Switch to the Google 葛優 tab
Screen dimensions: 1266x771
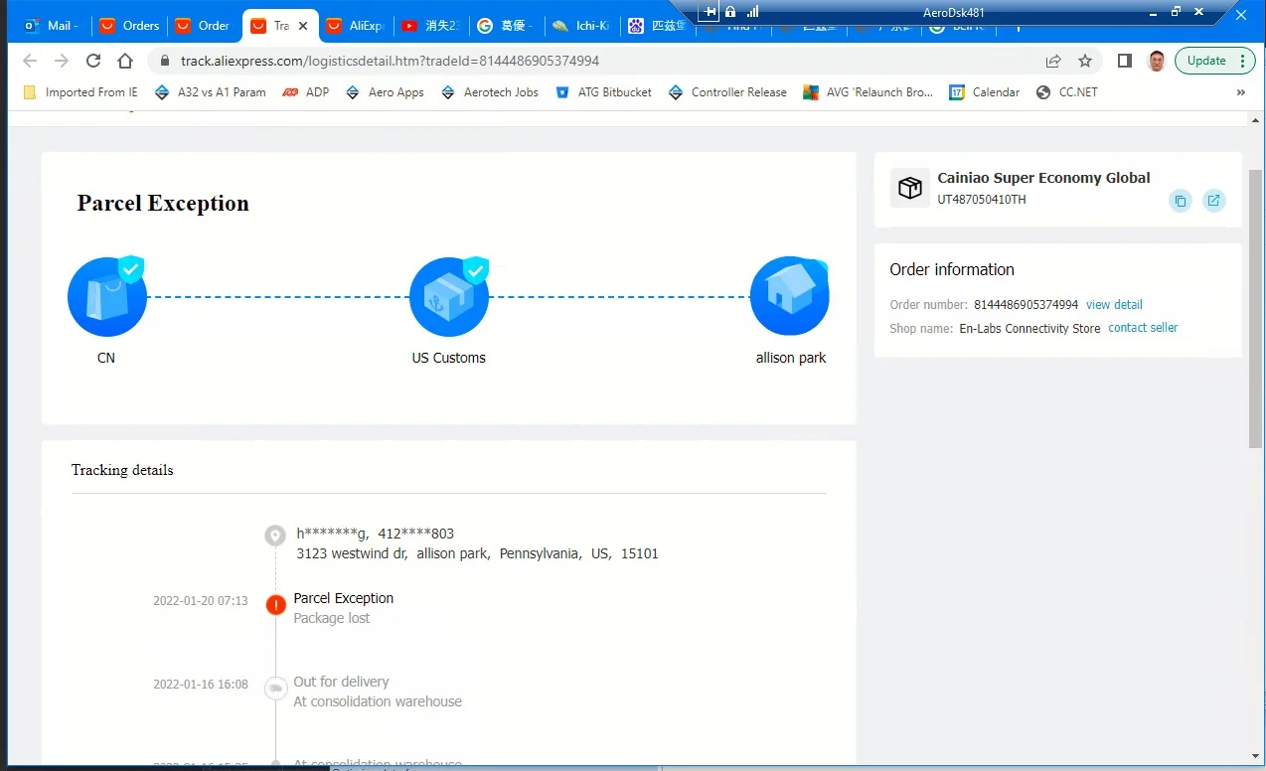coord(507,26)
